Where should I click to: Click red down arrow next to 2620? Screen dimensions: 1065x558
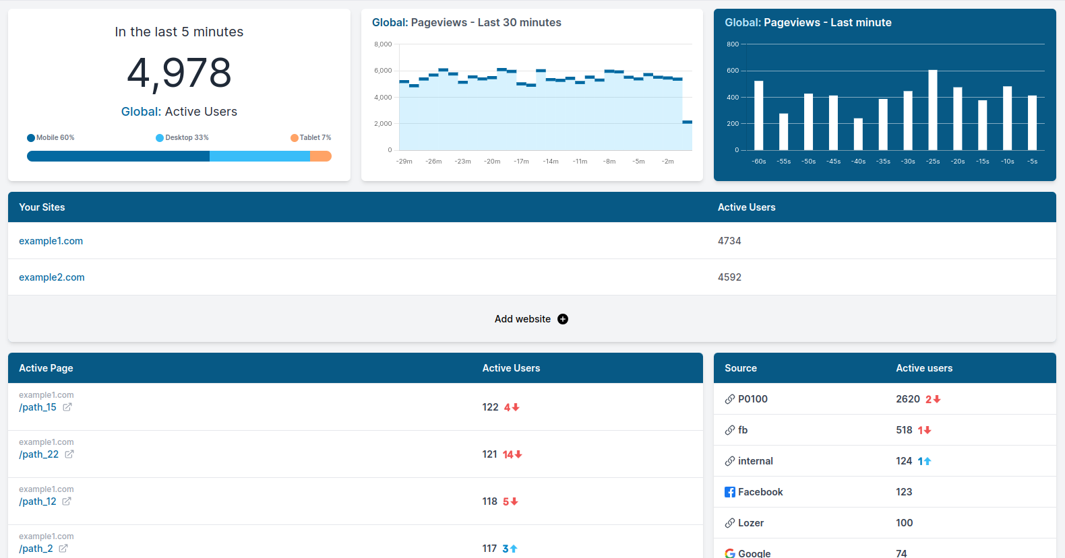(x=937, y=399)
